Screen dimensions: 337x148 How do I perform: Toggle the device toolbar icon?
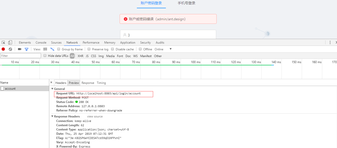(10, 43)
